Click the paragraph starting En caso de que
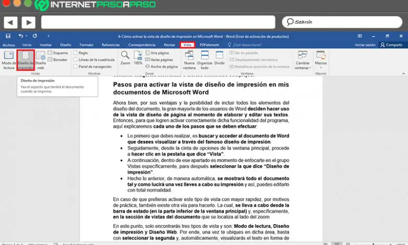The width and height of the screenshot is (408, 245). click(x=201, y=208)
